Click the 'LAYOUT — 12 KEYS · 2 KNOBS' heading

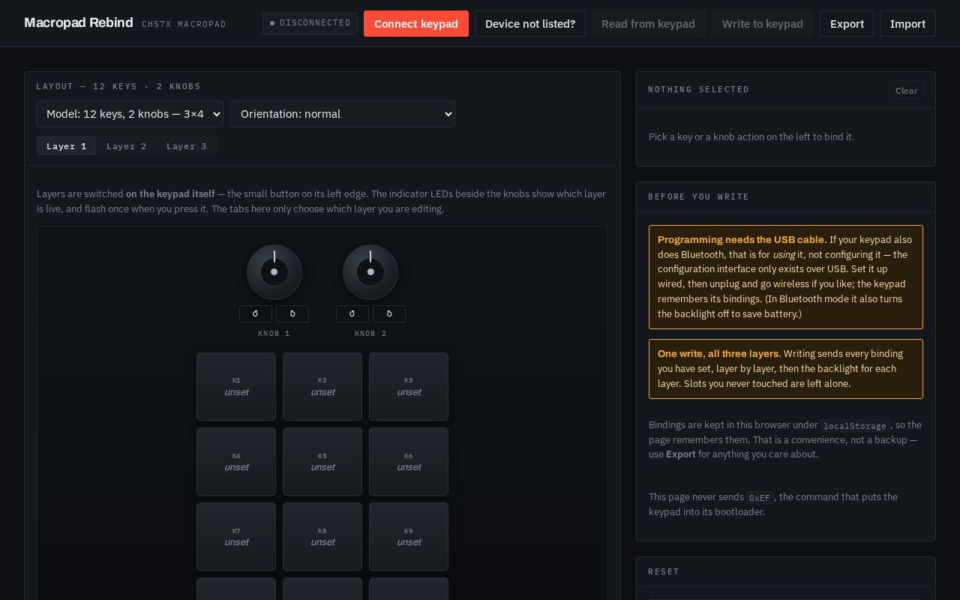click(x=118, y=87)
